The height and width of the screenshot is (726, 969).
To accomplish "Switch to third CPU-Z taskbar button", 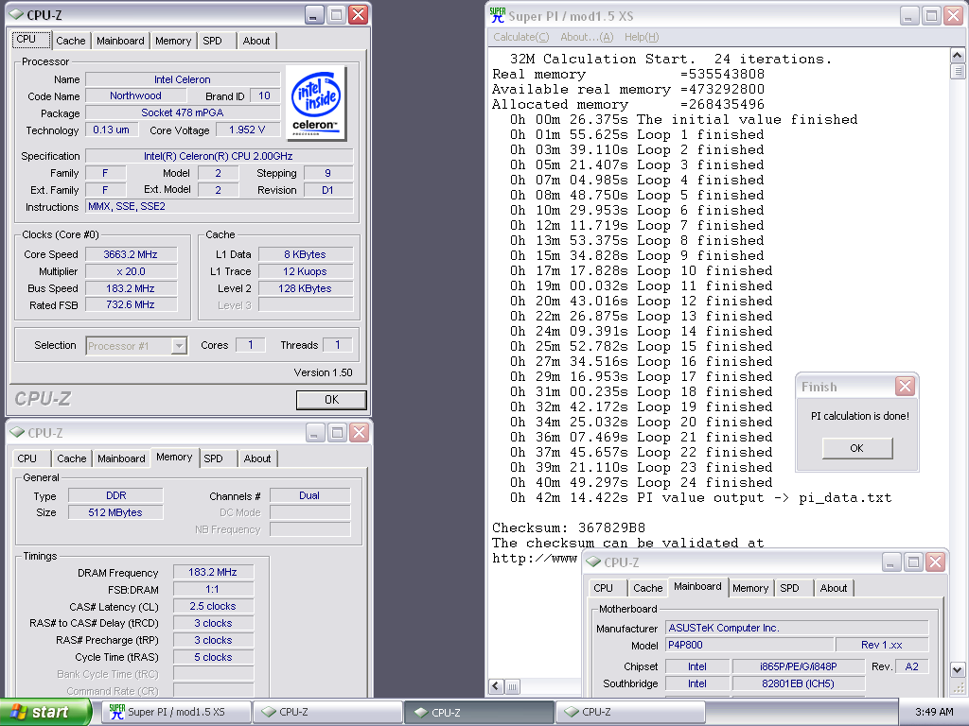I will tap(629, 712).
